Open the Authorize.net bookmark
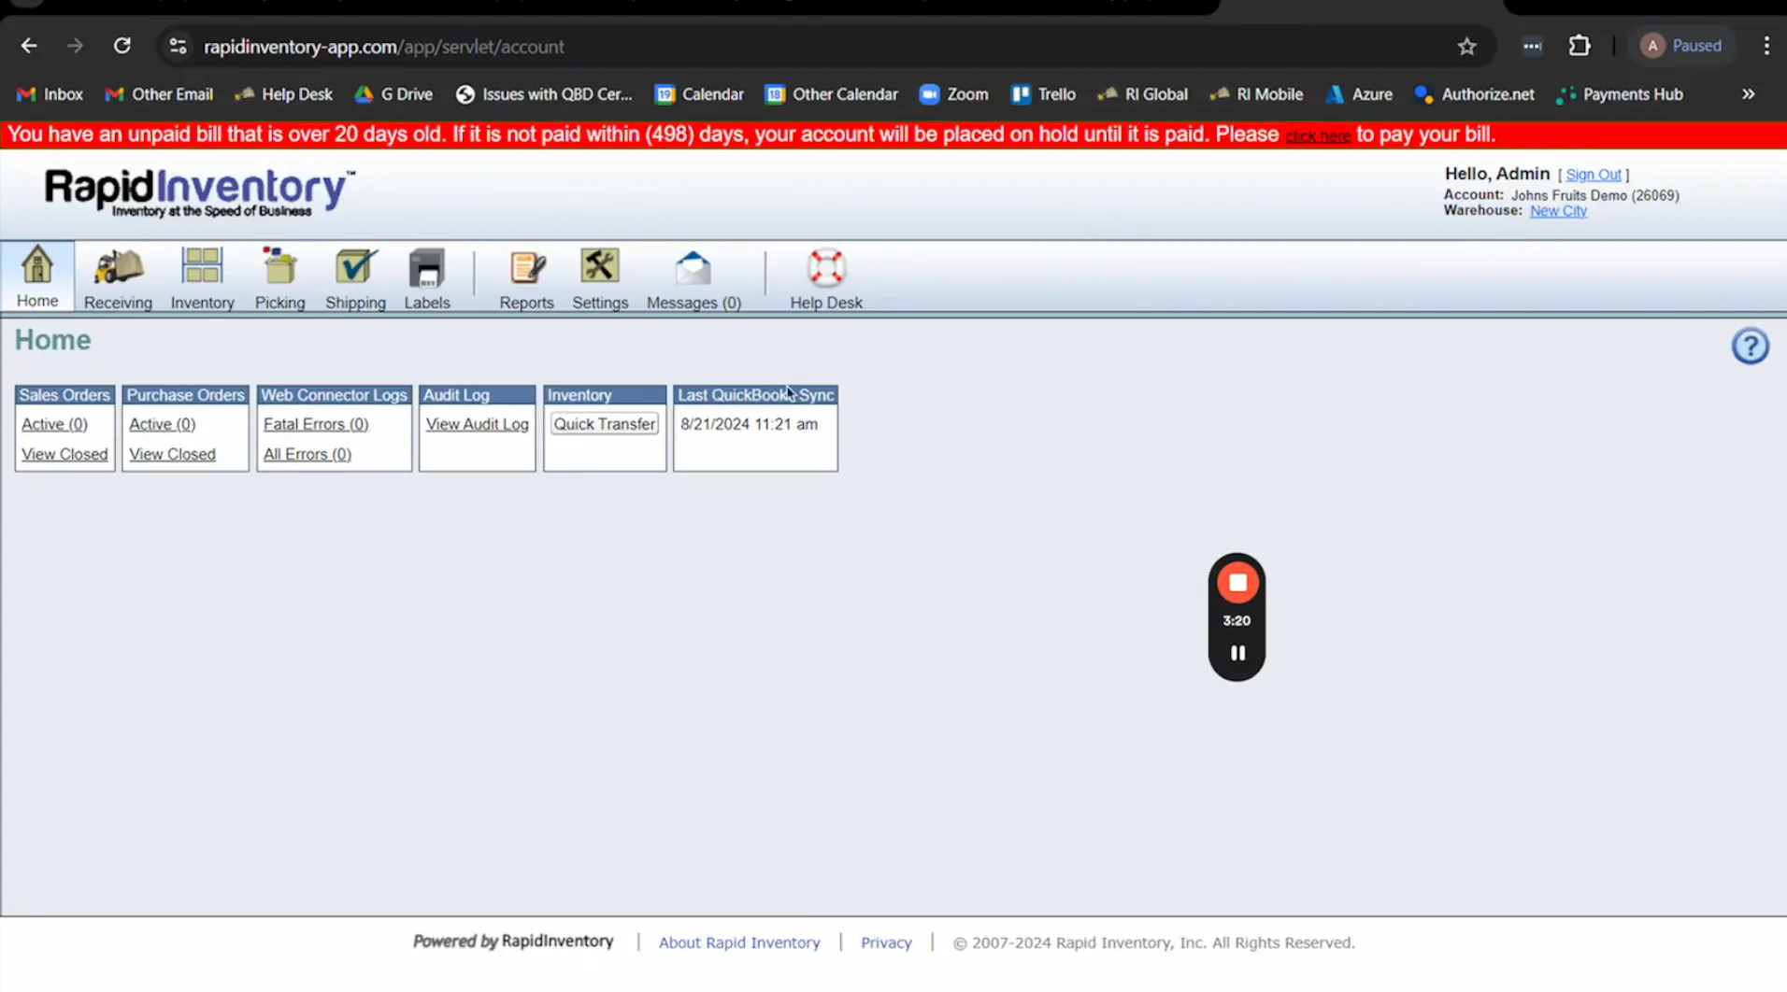Viewport: 1787px width, 992px height. pos(1474,94)
